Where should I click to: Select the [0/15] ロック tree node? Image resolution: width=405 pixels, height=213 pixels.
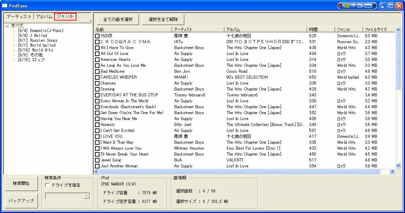[31, 60]
